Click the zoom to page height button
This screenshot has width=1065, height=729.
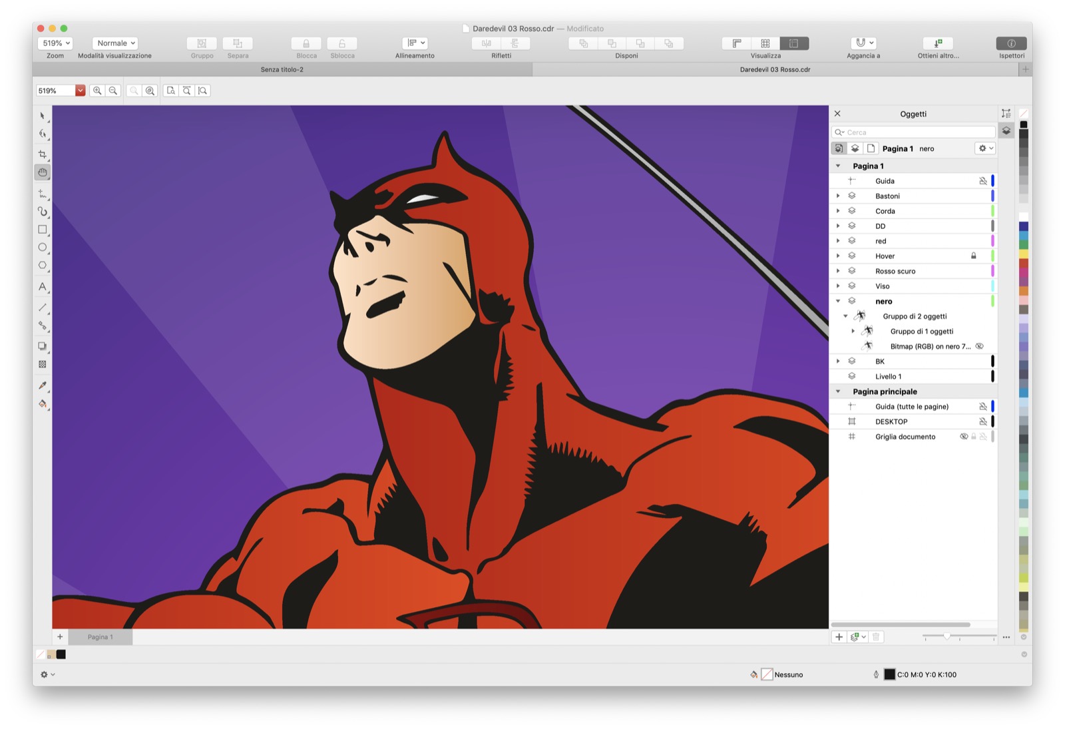[x=203, y=91]
